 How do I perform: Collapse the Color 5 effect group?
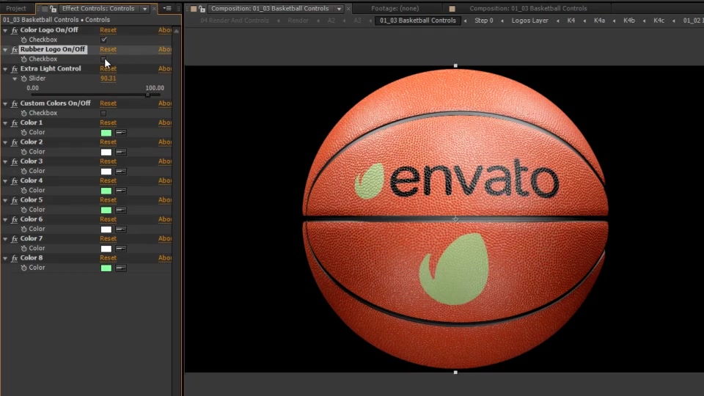[x=5, y=199]
